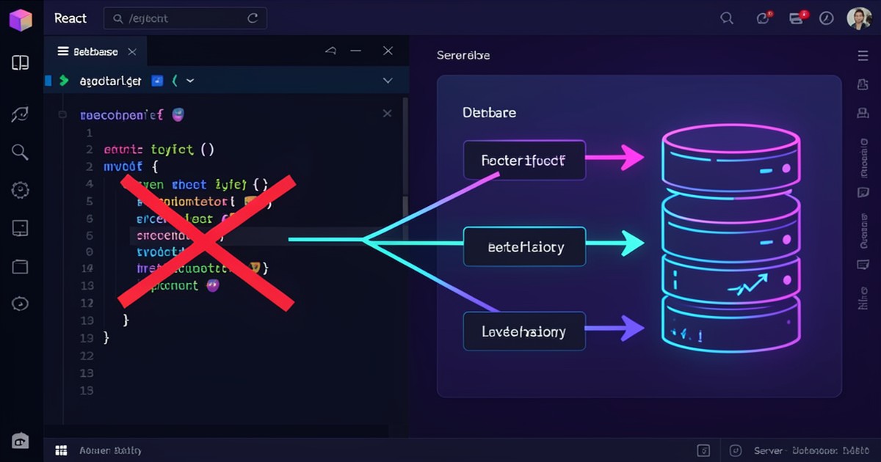Click the circular gauge icon in the left sidebar
881x462 pixels.
coord(20,304)
